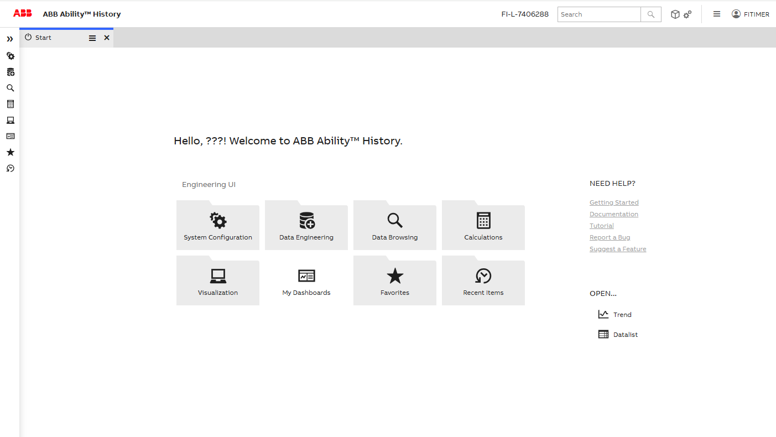Click the cube icon in header
This screenshot has width=776, height=437.
[x=675, y=14]
